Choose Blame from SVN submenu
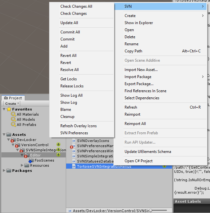 [66, 110]
